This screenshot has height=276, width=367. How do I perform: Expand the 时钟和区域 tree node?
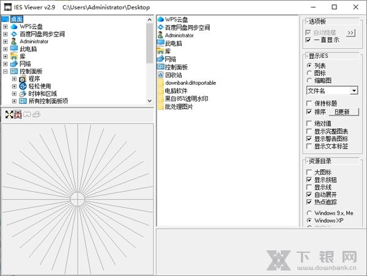[x=14, y=93]
